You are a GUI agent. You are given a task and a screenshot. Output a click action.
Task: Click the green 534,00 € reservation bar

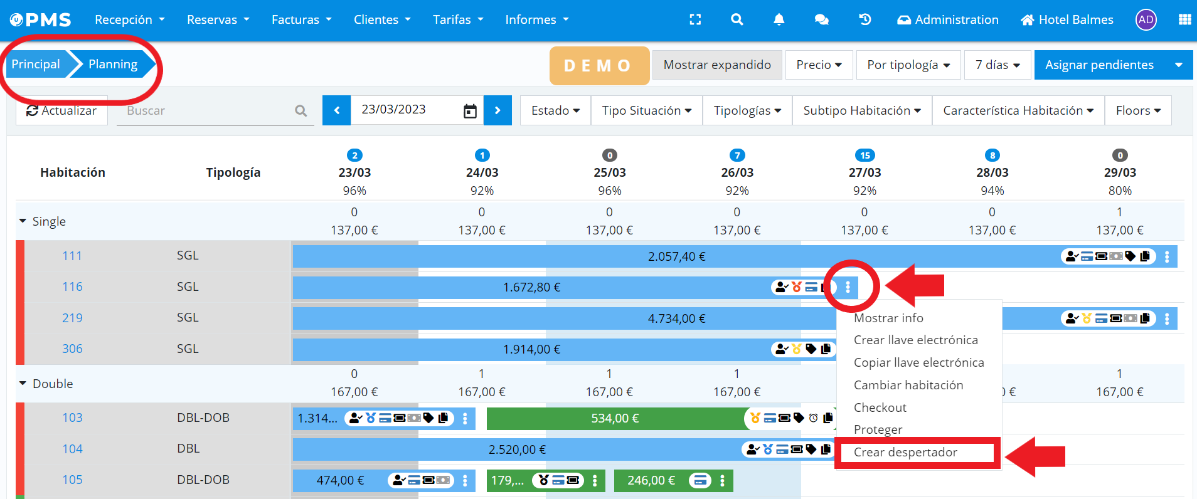coord(614,418)
